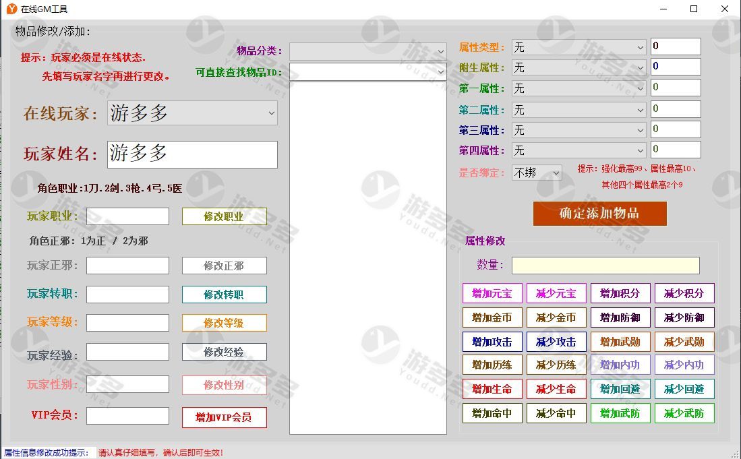The width and height of the screenshot is (741, 459).
Task: Click inside the item list box
Action: (x=368, y=257)
